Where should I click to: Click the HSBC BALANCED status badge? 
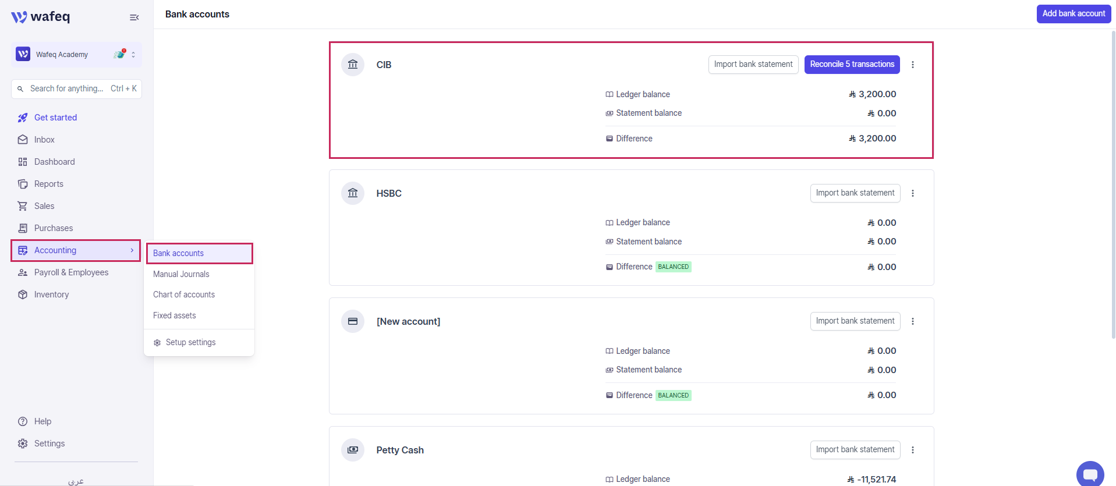(674, 267)
